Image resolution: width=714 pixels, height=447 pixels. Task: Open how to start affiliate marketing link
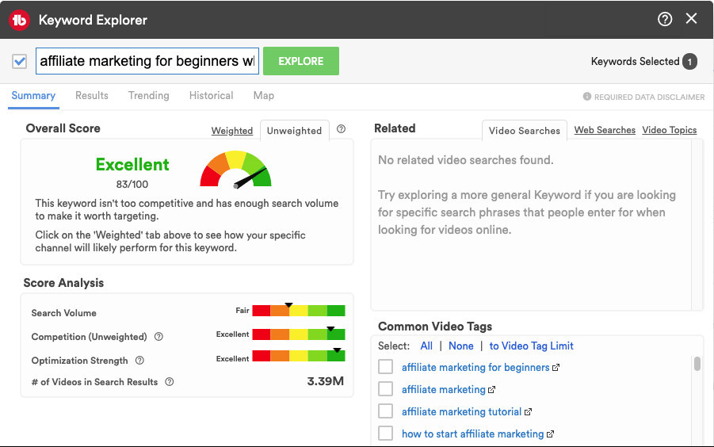472,434
